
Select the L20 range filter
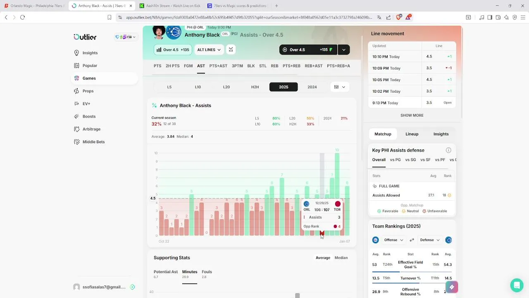[x=226, y=87]
